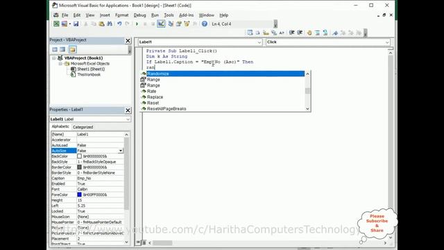Select Sheet1 (Sheet1) in the project tree
Viewport: 444px width, 250px height.
pyautogui.click(x=91, y=69)
